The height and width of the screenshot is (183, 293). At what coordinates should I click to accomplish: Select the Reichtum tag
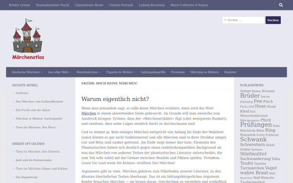tap(248, 130)
